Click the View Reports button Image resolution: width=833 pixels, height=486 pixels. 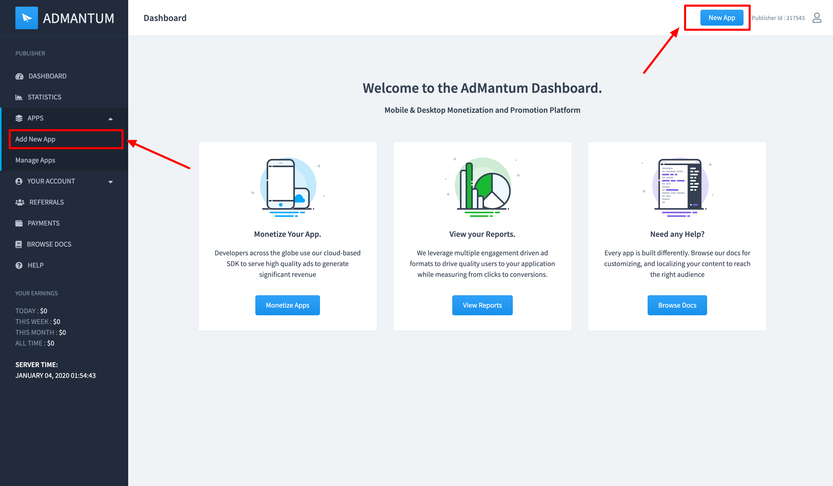click(x=482, y=305)
